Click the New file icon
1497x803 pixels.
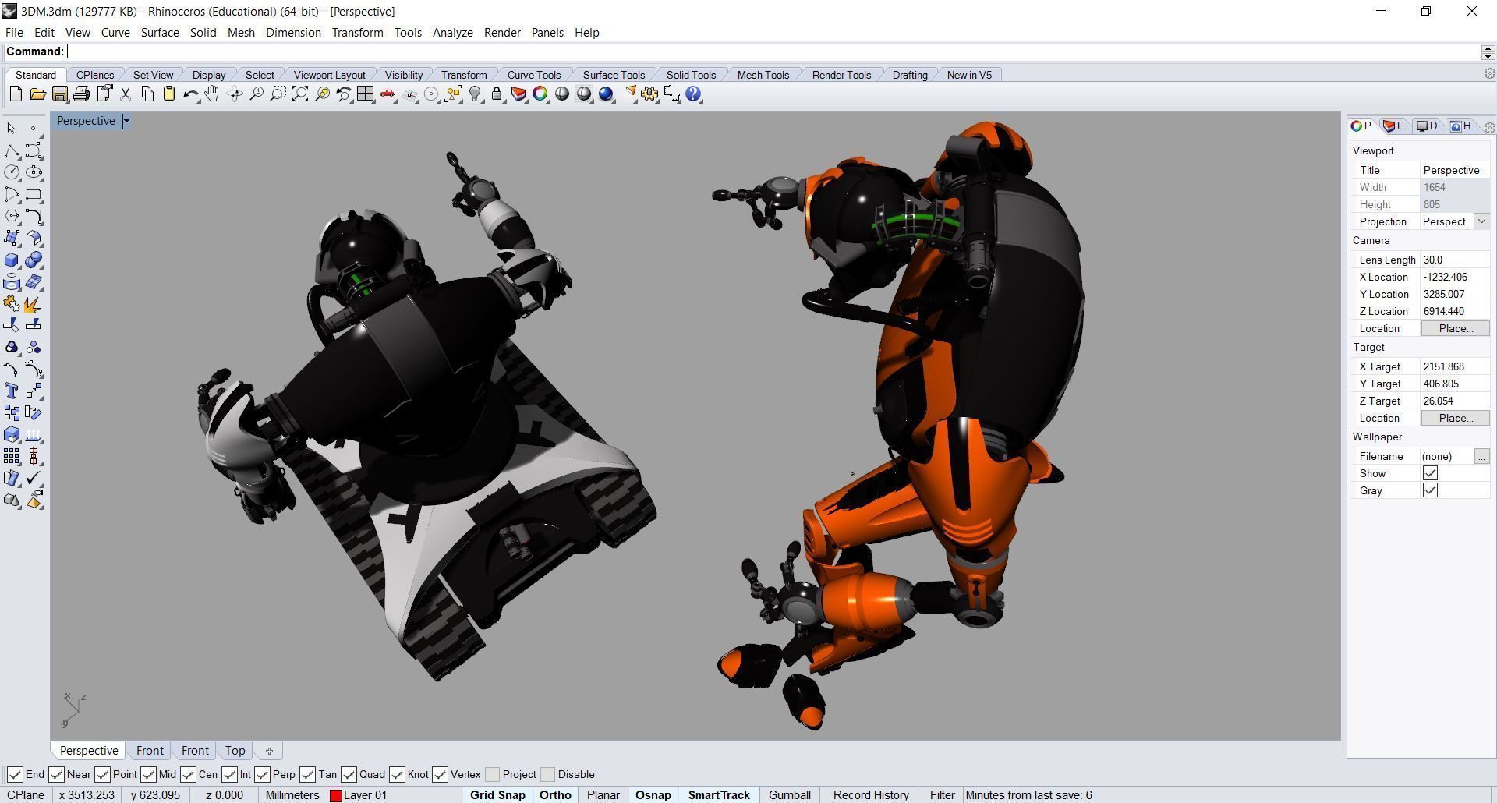(x=16, y=94)
